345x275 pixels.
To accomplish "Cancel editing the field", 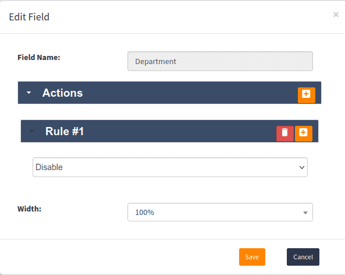I will pyautogui.click(x=303, y=257).
